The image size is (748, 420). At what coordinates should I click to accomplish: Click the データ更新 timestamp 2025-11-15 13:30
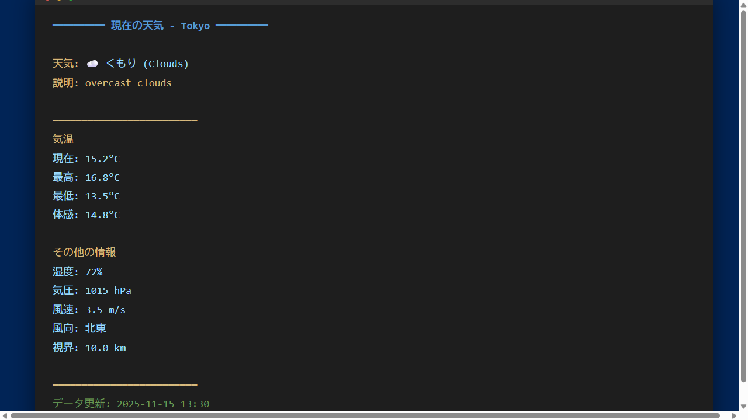point(163,404)
